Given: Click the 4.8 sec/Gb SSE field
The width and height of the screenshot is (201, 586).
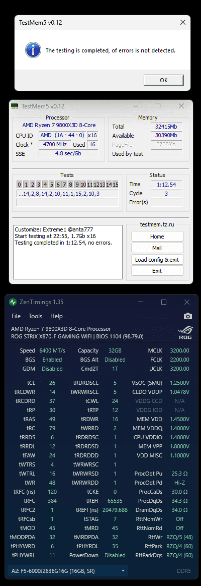Looking at the screenshot, I should pyautogui.click(x=68, y=153).
